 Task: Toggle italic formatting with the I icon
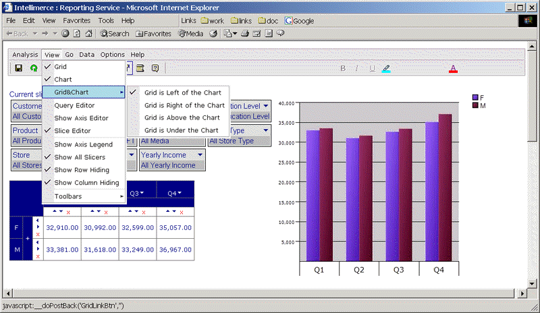click(357, 68)
